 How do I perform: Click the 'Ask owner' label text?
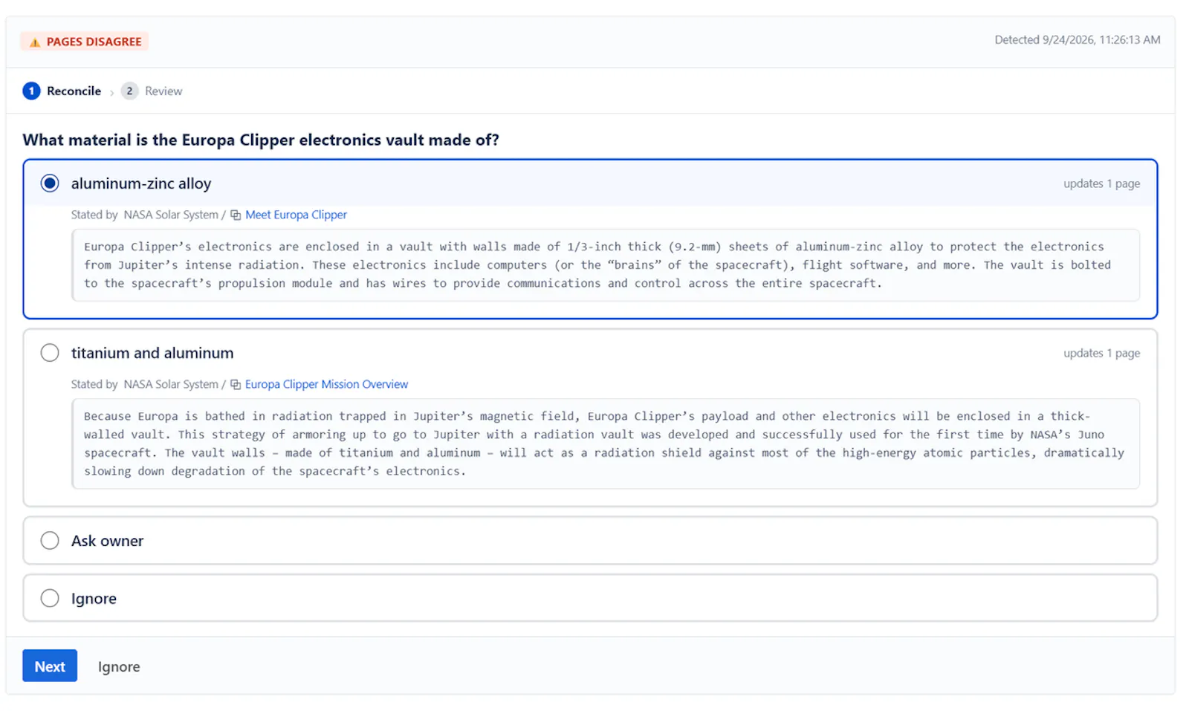tap(108, 541)
